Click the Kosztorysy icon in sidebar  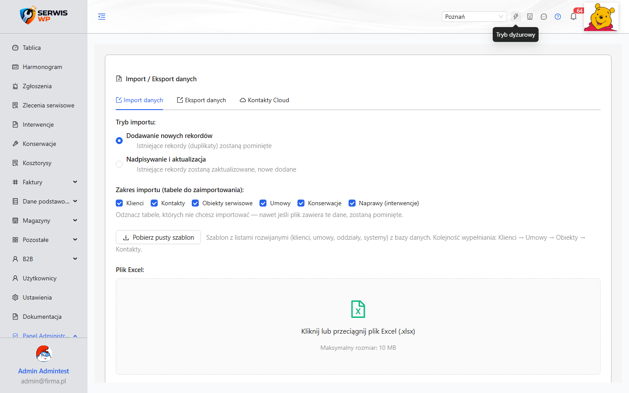(x=15, y=163)
